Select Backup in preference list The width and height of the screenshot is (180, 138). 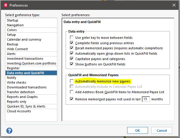click(x=31, y=44)
